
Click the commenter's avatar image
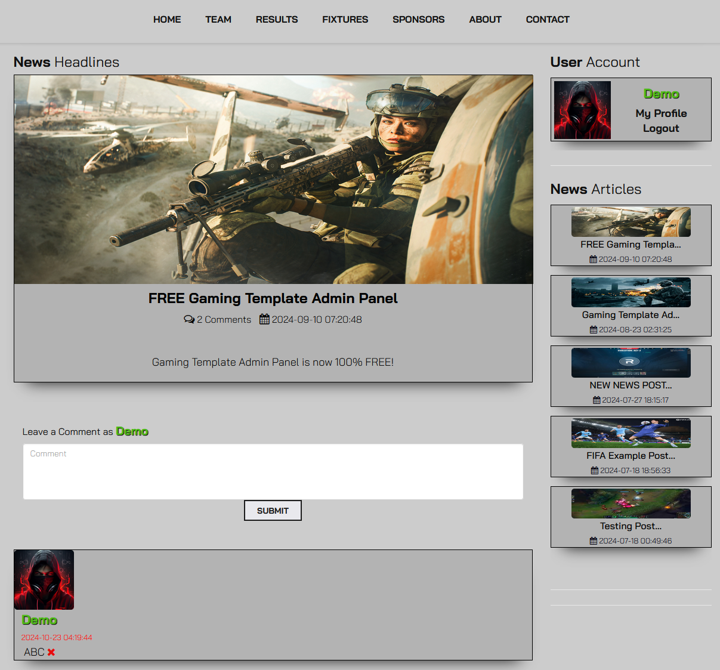(44, 580)
